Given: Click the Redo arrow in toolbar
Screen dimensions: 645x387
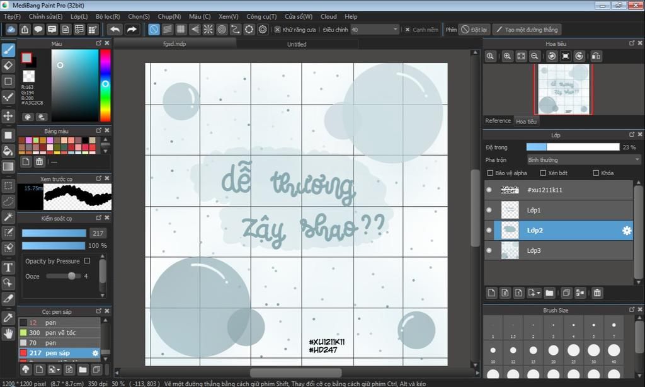Looking at the screenshot, I should coord(132,30).
